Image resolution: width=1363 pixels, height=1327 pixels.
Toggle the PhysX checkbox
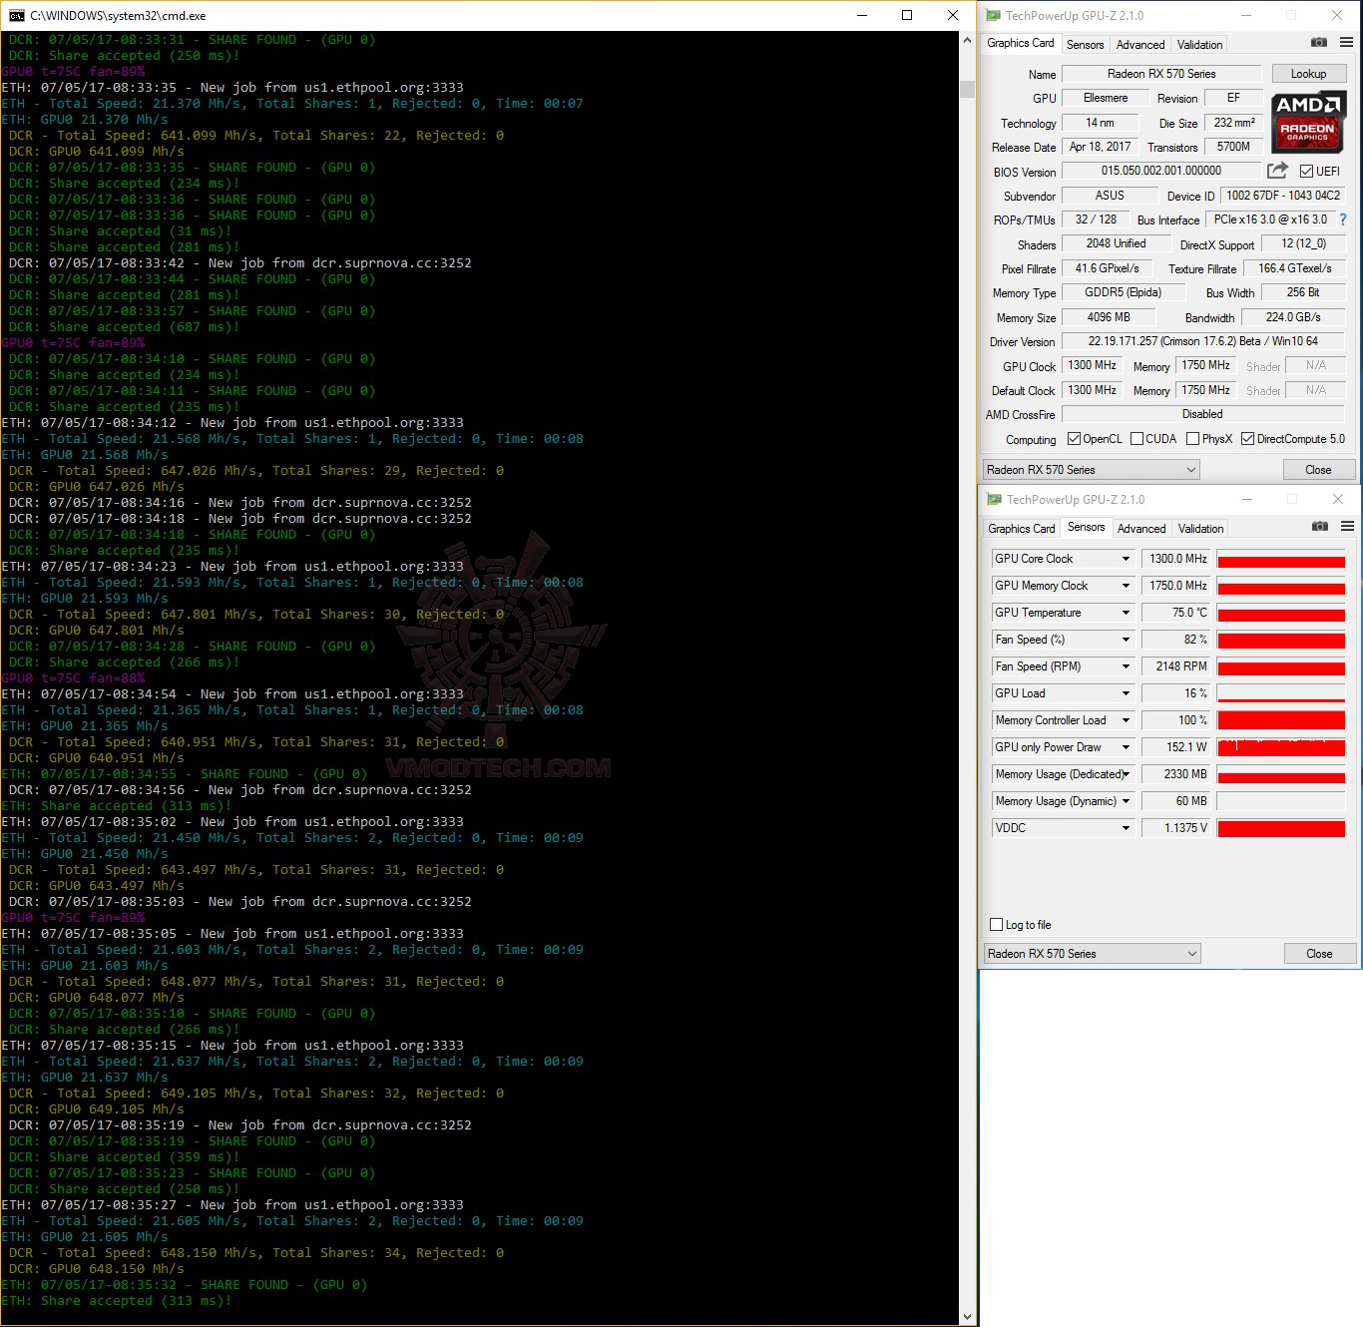tap(1192, 439)
